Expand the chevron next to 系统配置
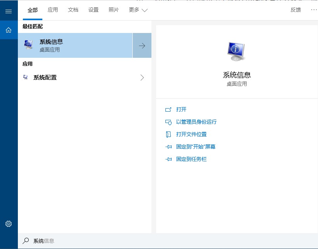Screen dimensions: 318x249 [x=142, y=78]
